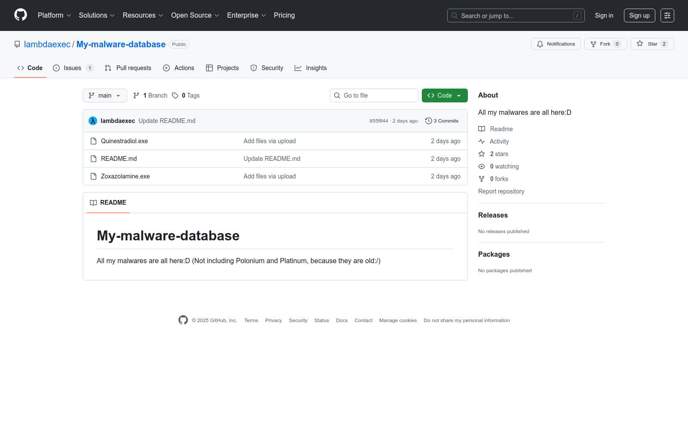Click the README book icon in header

[93, 203]
